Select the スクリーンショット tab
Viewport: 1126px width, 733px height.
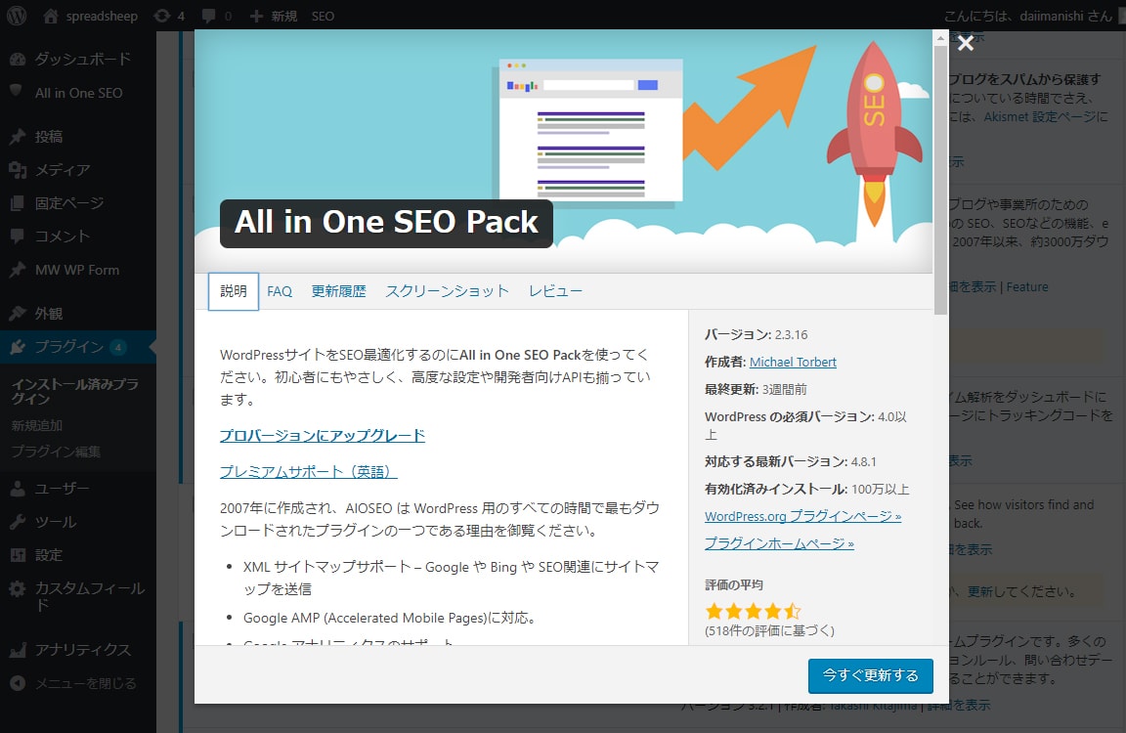point(447,291)
